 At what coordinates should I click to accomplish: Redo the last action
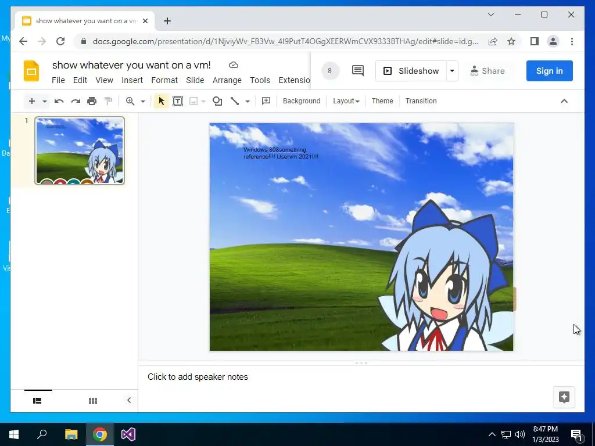[x=76, y=101]
